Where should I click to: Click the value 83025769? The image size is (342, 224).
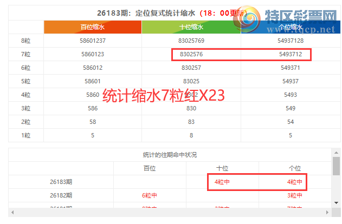pos(191,41)
